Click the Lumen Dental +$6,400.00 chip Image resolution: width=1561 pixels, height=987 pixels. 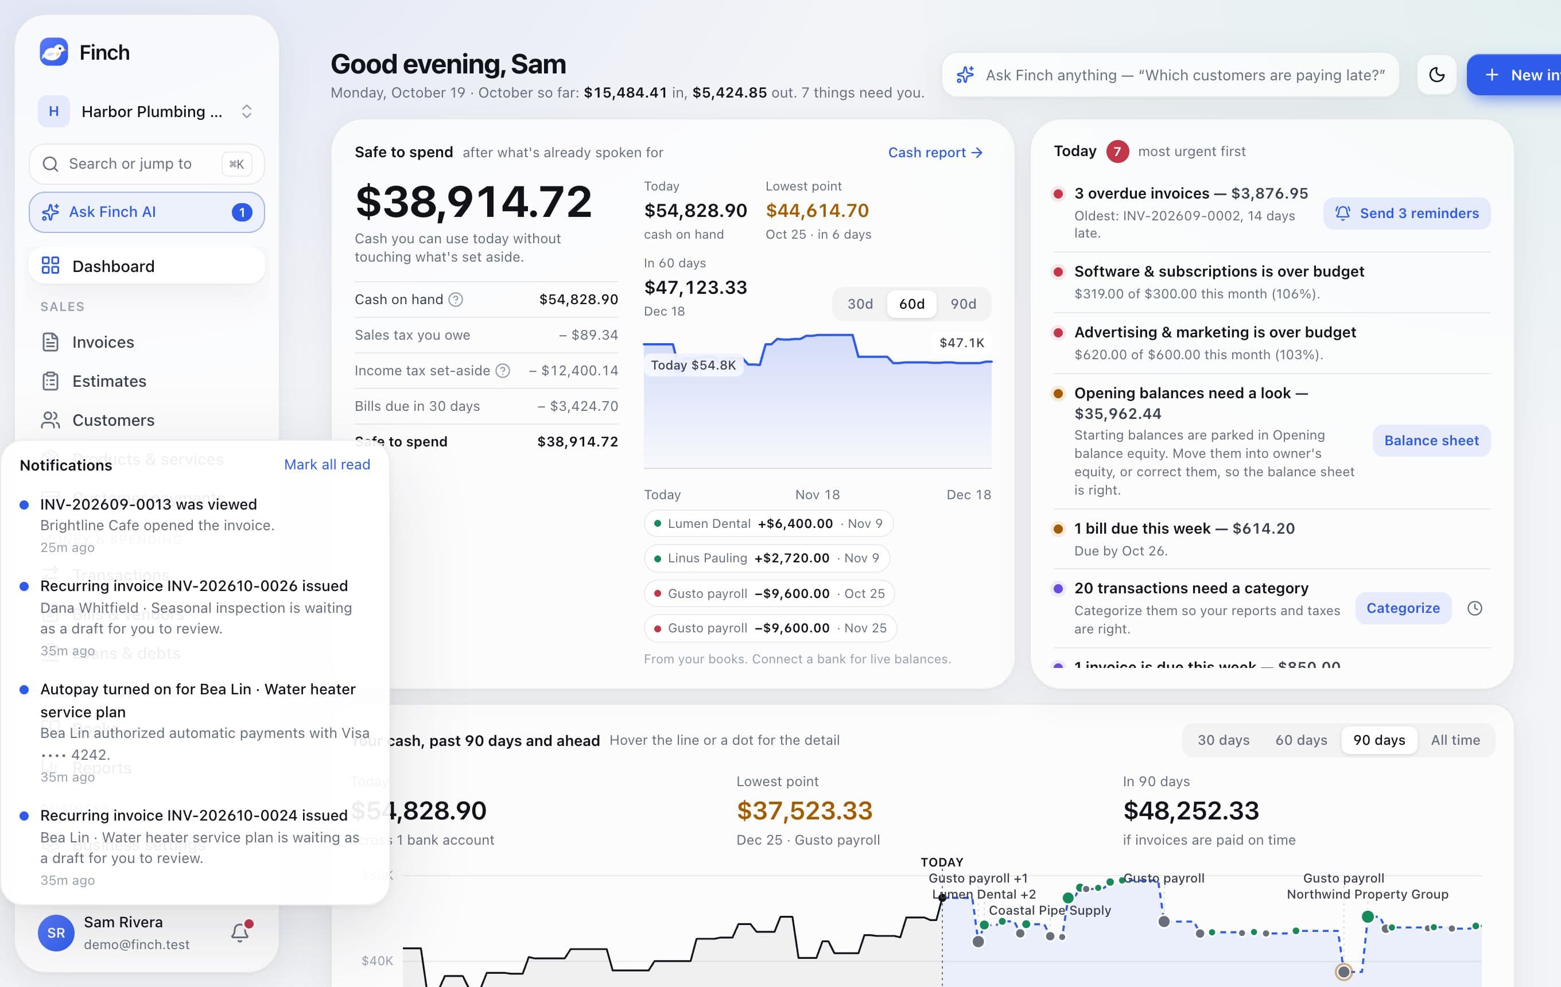tap(768, 524)
